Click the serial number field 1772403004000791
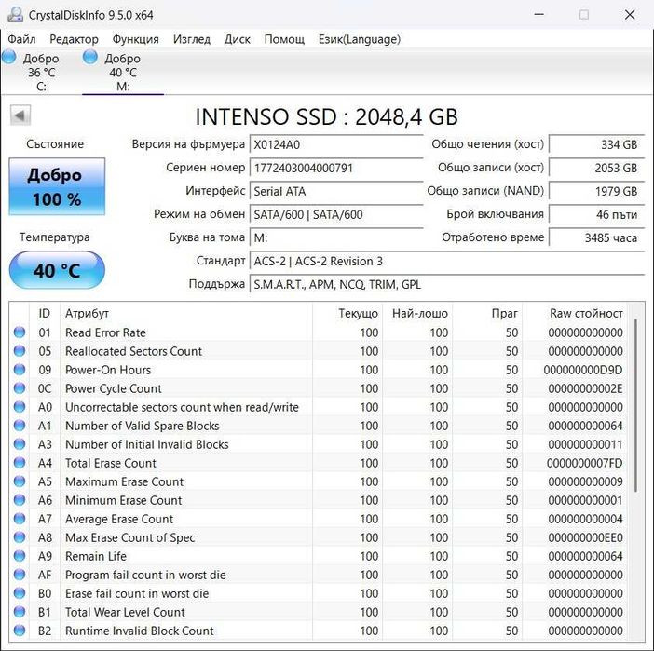This screenshot has height=651, width=654. [336, 168]
